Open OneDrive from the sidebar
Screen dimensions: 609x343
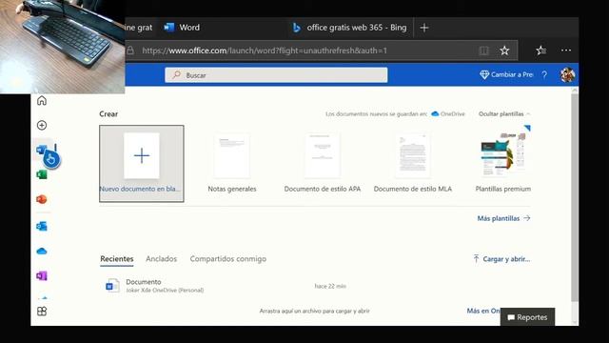point(42,252)
